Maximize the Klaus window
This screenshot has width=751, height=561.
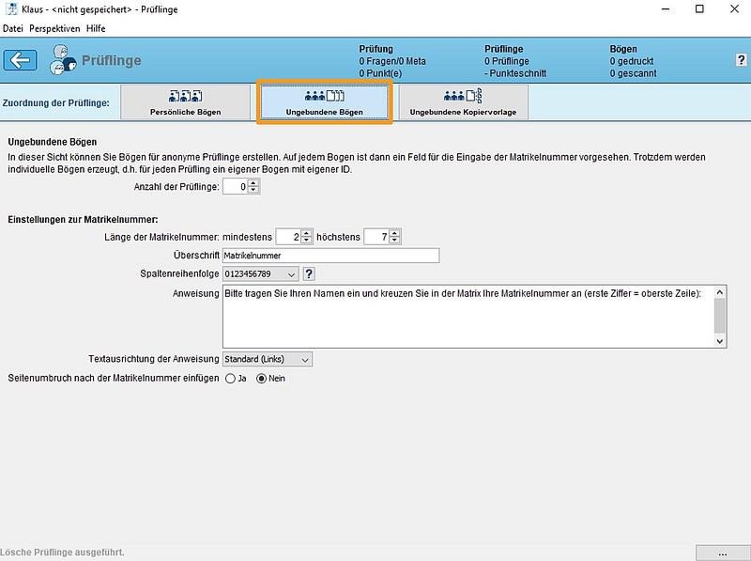[699, 9]
